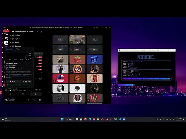Screen dimensions: 186x139
Task: Toggle camera button in voice panel
Action: point(10,94)
